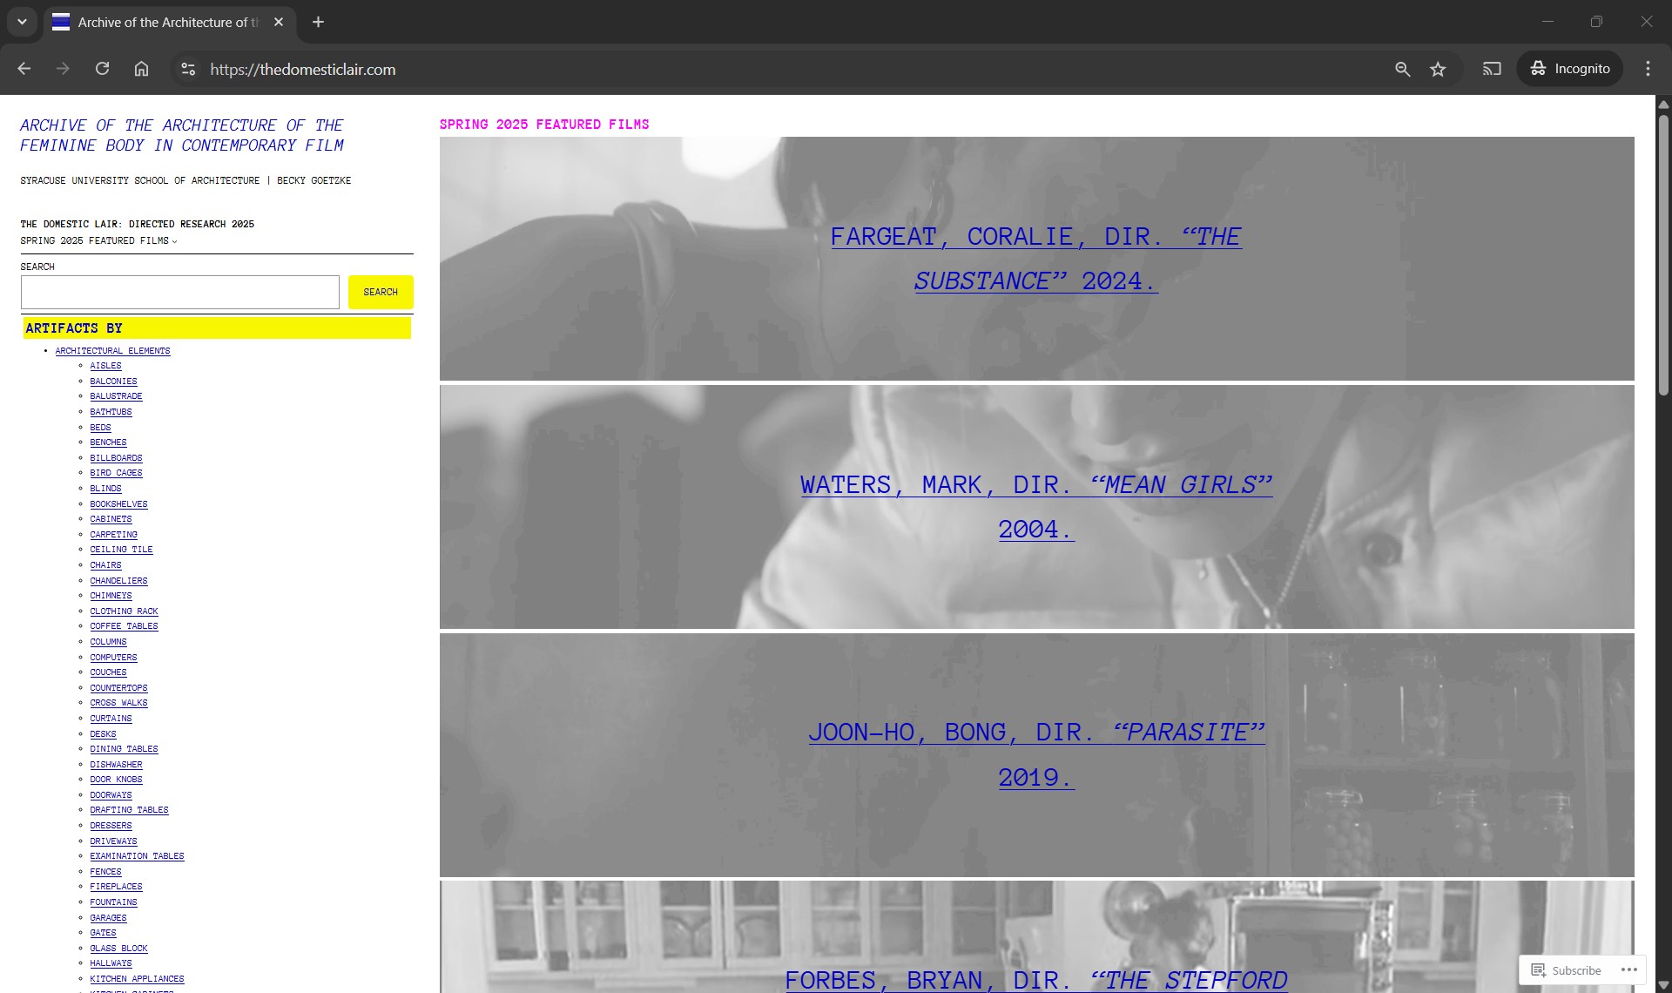Open the Curtains artifact link

click(x=111, y=719)
